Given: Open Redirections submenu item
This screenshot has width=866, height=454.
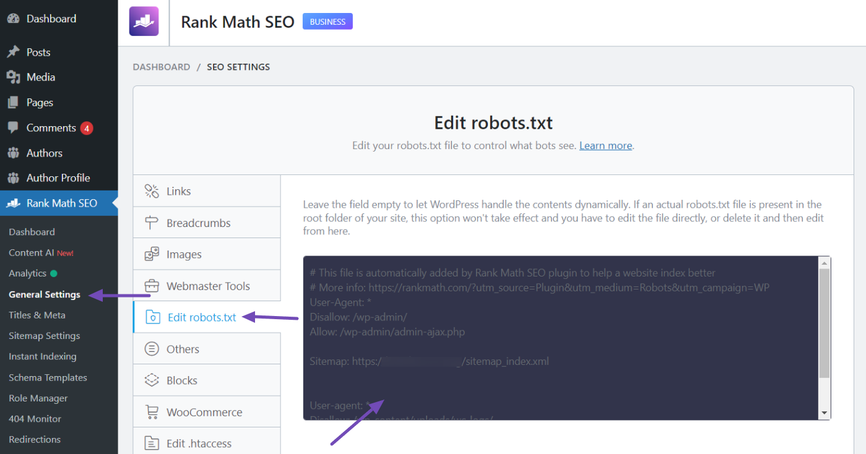Looking at the screenshot, I should coord(35,440).
